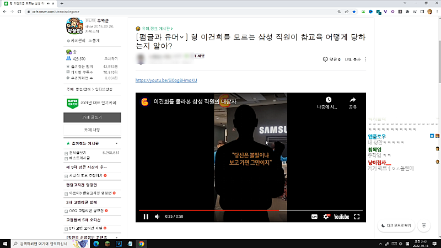Open 아르마3 현딩고지전 명장면 board
The width and height of the screenshot is (441, 248).
click(90, 193)
